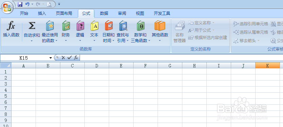This screenshot has width=283, height=127.
Task: Undo the last action
Action: (27, 4)
